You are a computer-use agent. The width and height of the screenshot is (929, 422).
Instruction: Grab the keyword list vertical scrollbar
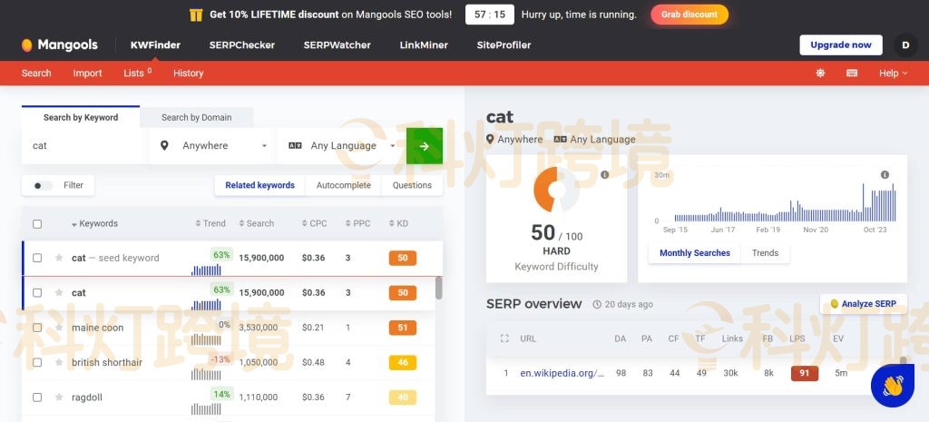tap(438, 288)
